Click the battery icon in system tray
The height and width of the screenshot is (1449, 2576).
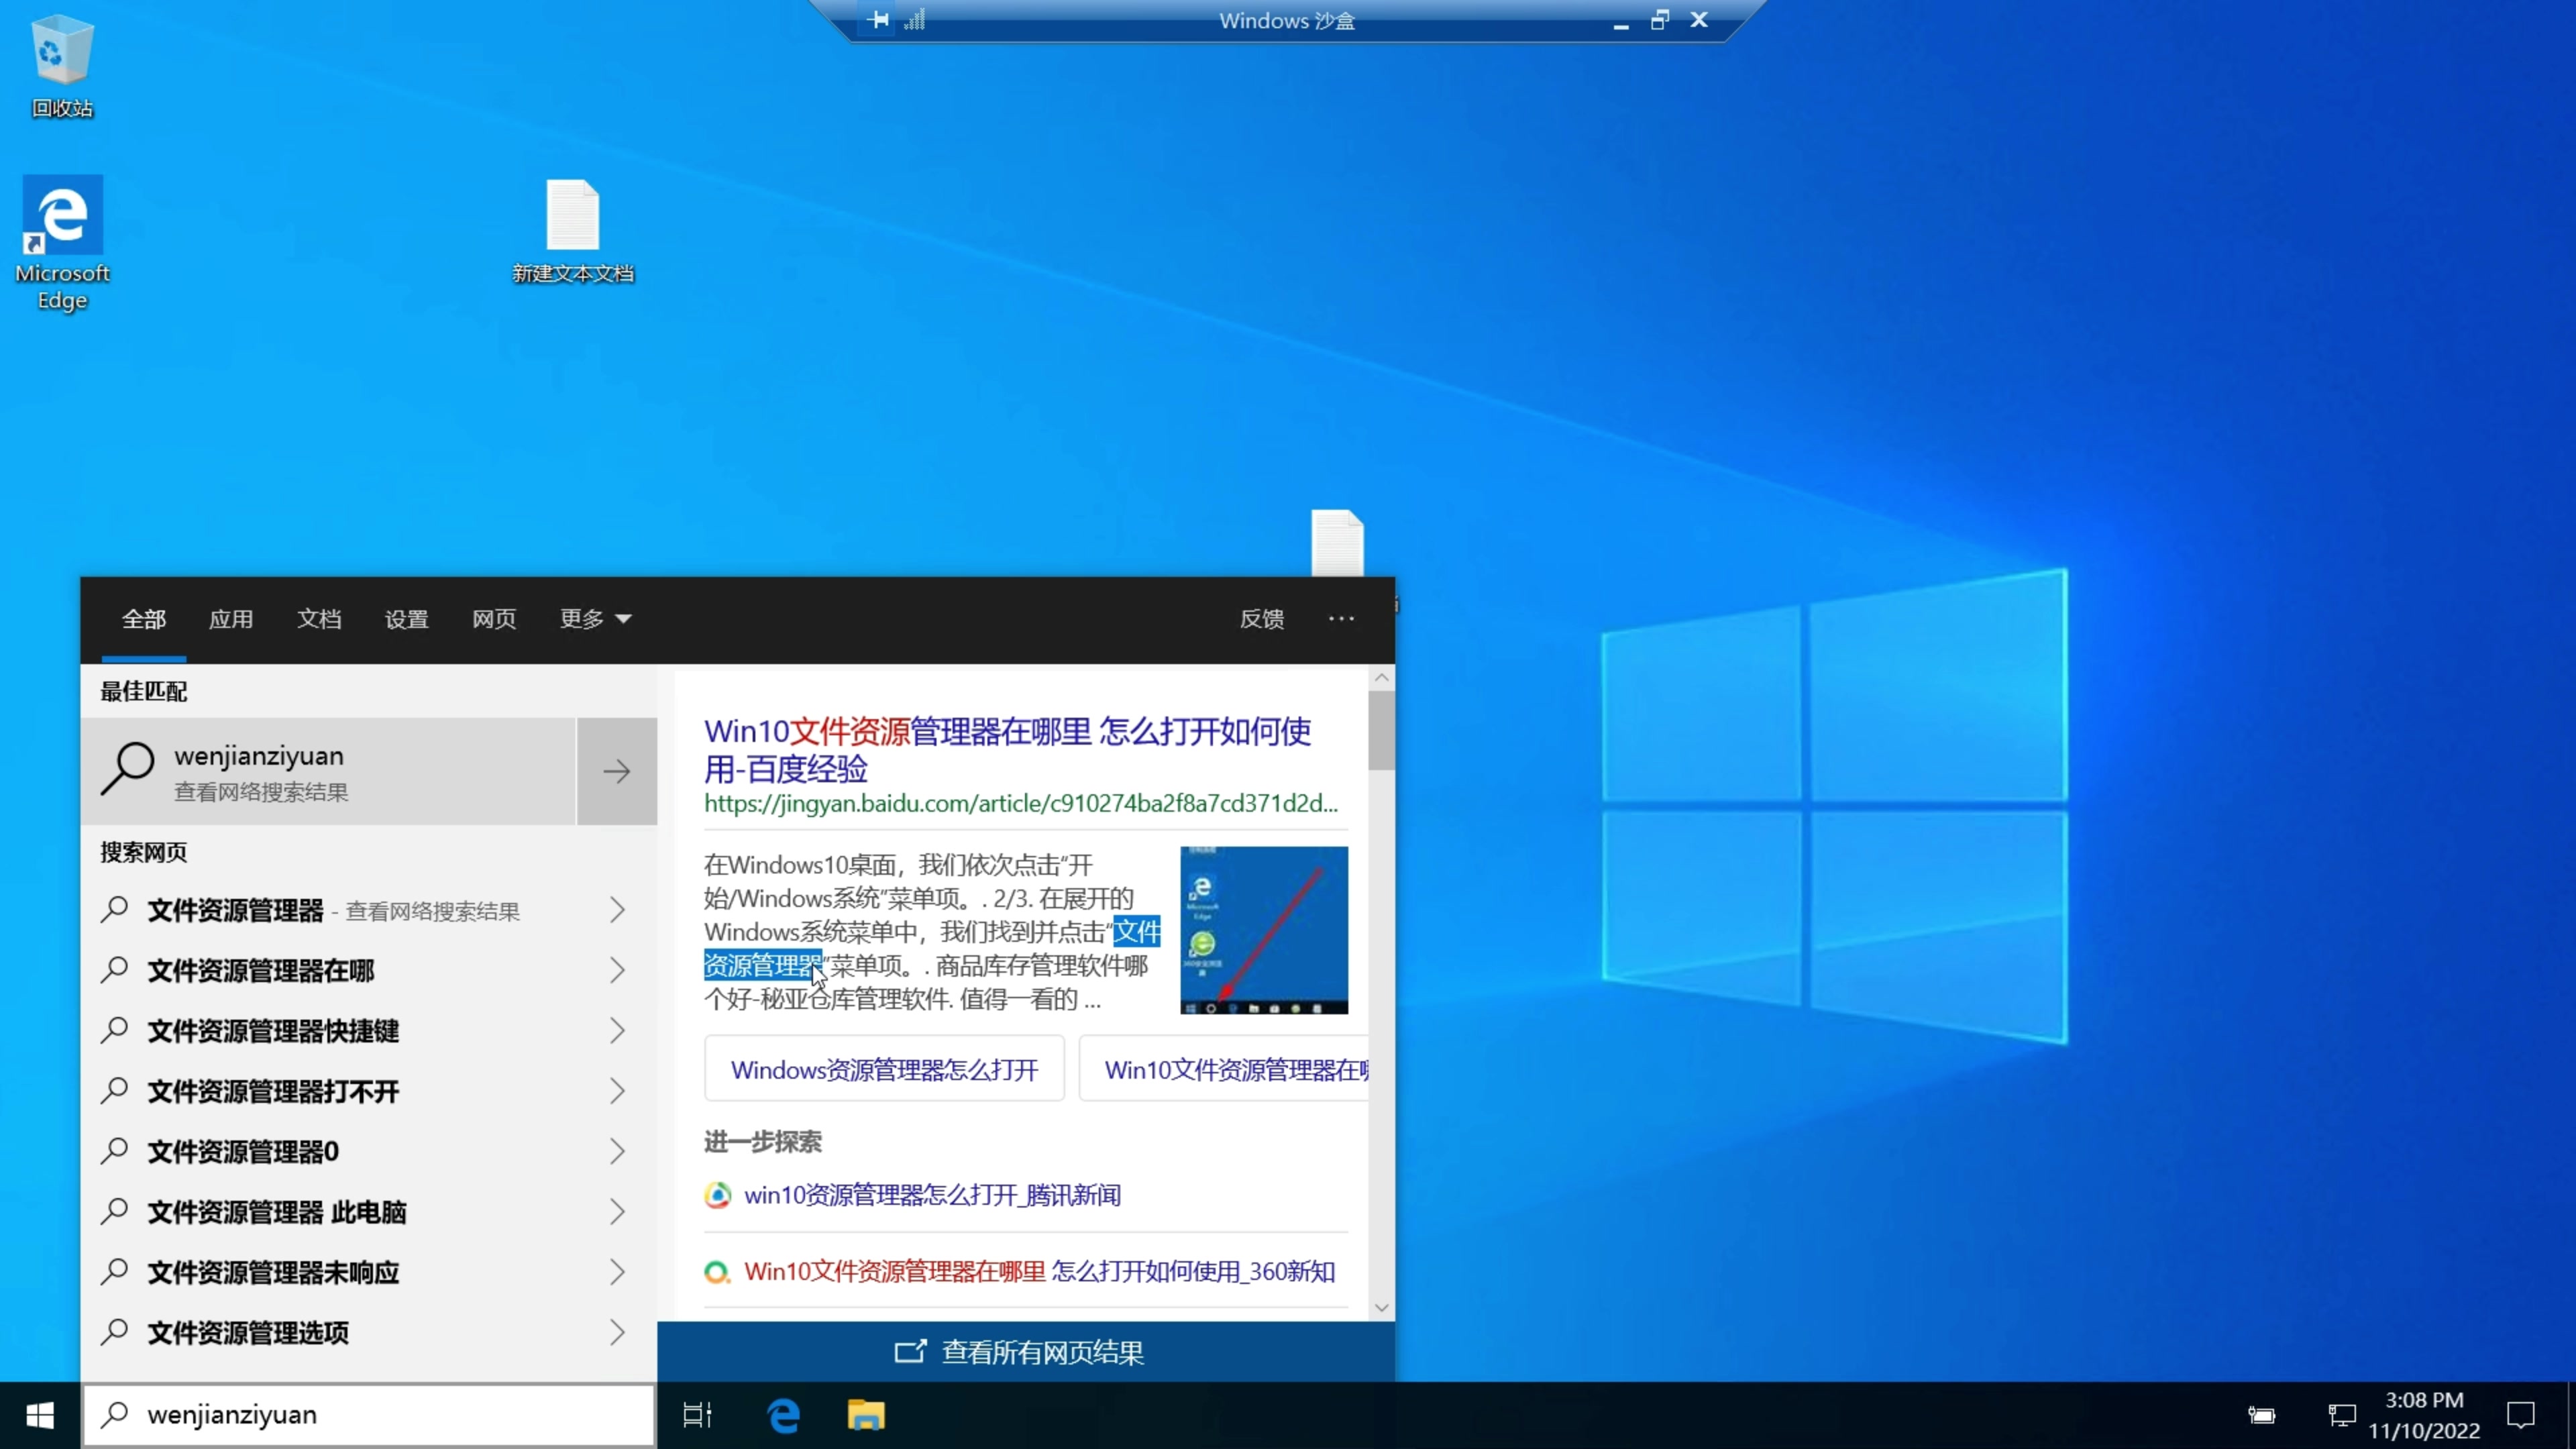tap(2261, 1415)
